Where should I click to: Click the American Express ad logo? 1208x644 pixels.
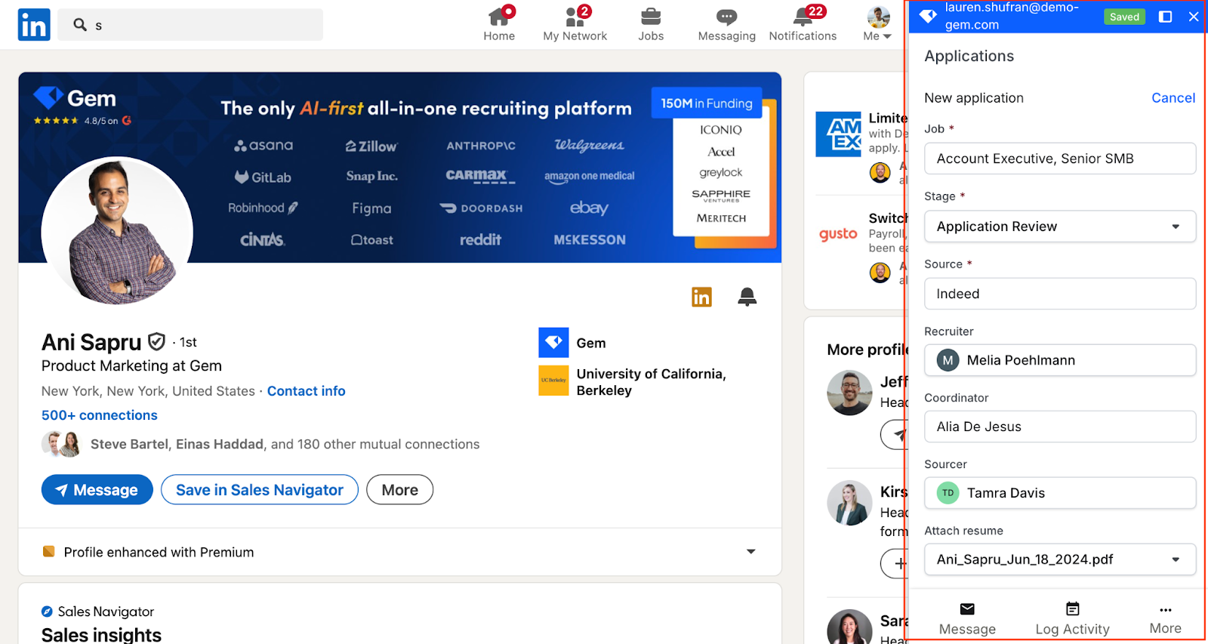pyautogui.click(x=839, y=134)
